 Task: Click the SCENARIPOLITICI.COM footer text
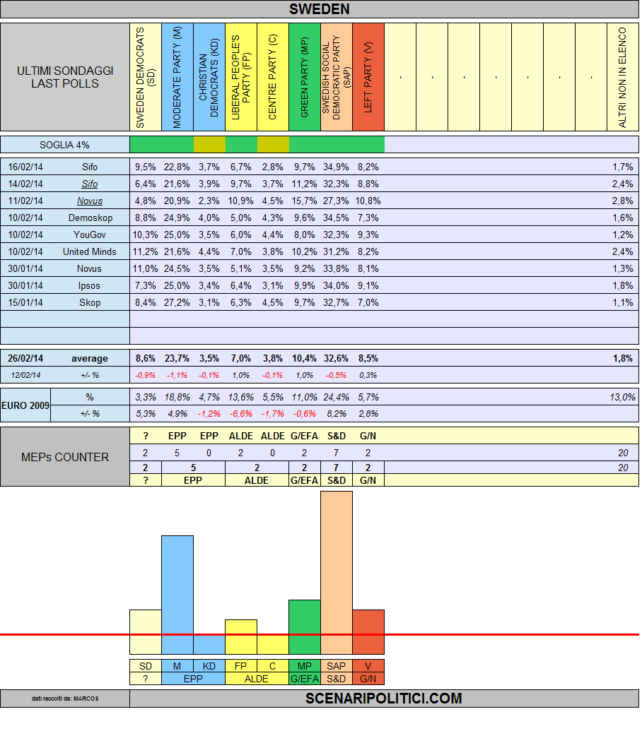pyautogui.click(x=383, y=699)
